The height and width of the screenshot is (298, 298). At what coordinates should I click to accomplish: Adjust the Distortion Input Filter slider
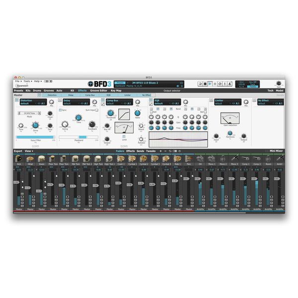pyautogui.click(x=35, y=137)
